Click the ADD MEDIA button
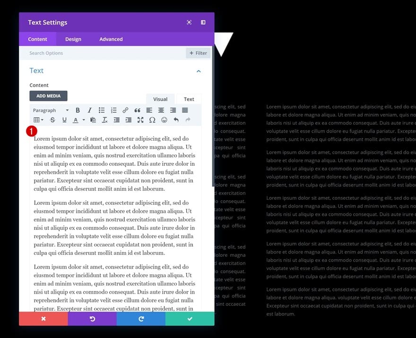 pos(48,96)
